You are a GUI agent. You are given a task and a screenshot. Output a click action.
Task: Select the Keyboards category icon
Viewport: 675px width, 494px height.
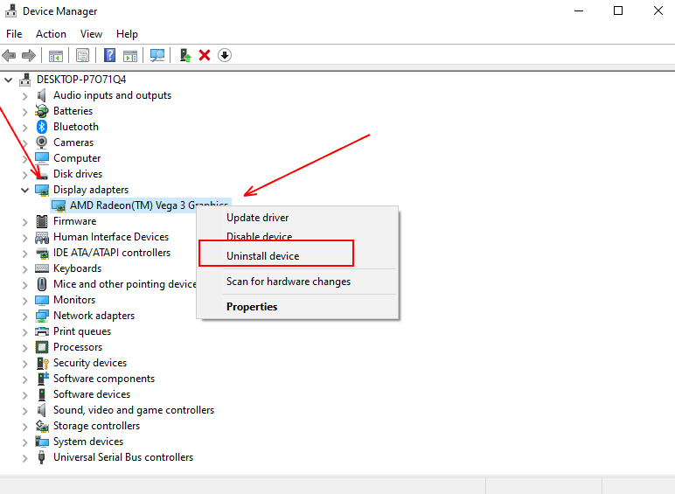click(x=42, y=268)
